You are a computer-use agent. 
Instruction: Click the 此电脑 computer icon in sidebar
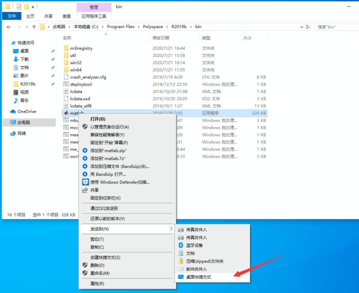pyautogui.click(x=13, y=122)
